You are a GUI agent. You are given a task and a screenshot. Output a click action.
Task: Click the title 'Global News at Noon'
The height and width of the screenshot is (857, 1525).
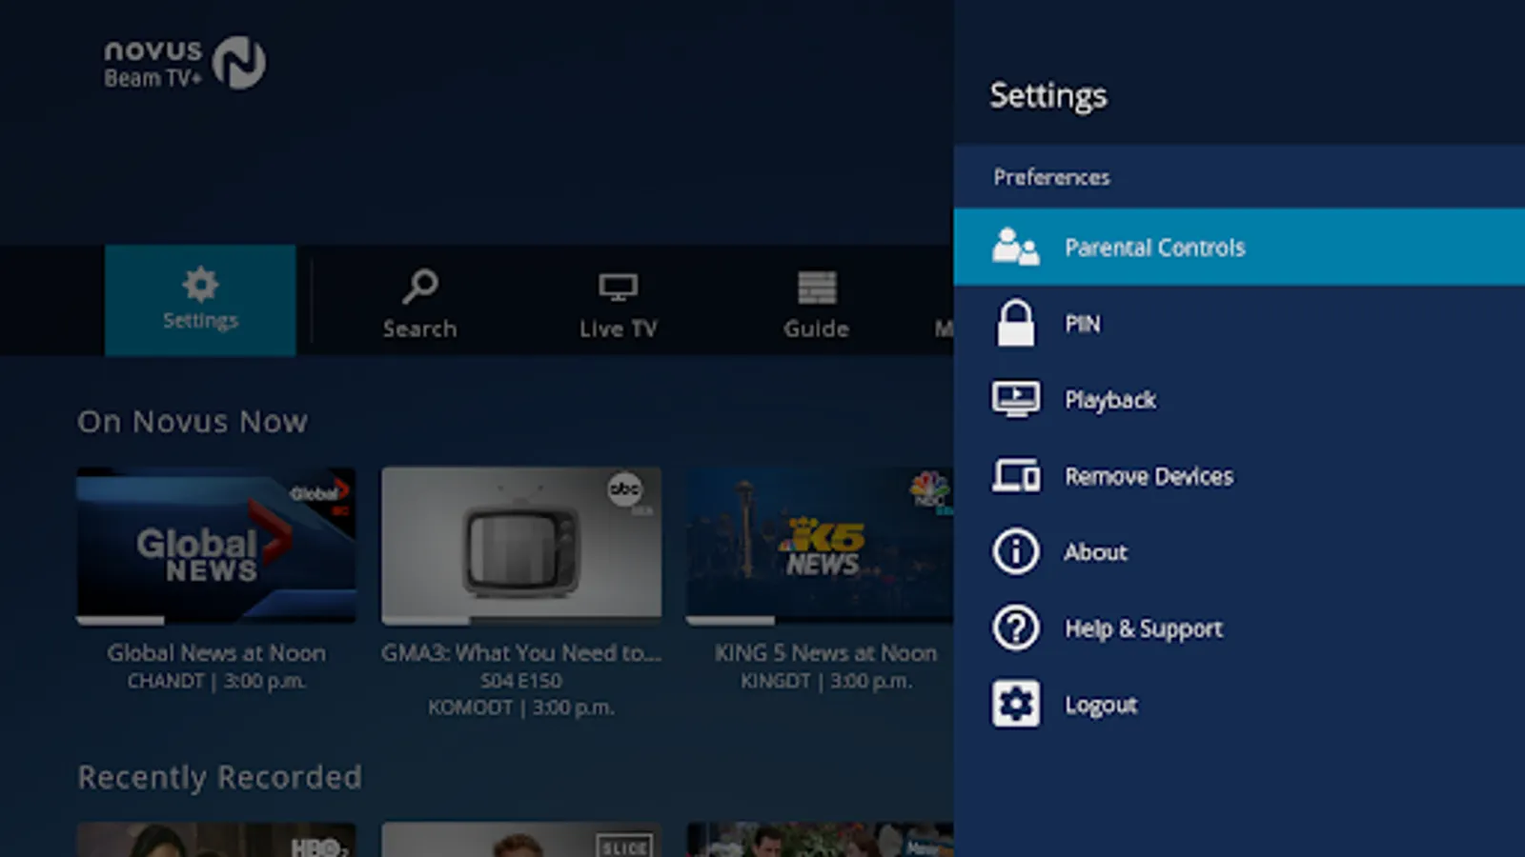(216, 653)
